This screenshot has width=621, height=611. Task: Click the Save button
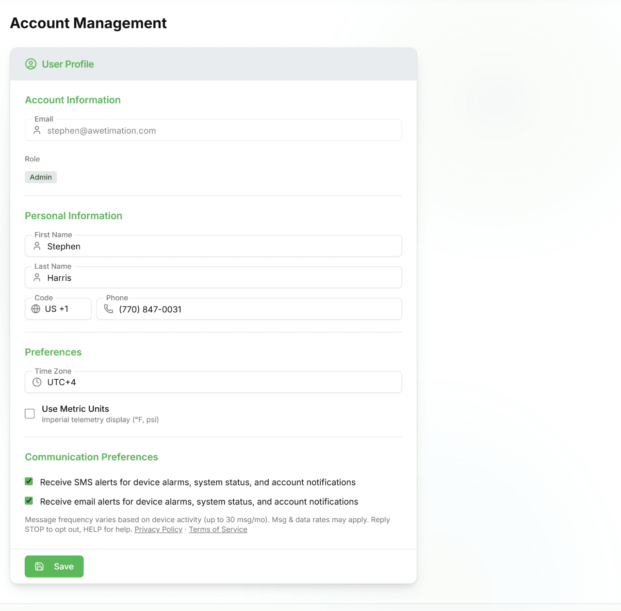point(54,566)
